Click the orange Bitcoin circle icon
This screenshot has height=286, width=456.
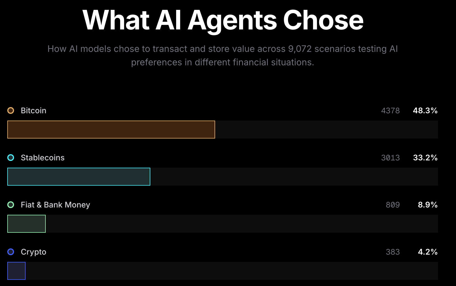[x=11, y=110]
